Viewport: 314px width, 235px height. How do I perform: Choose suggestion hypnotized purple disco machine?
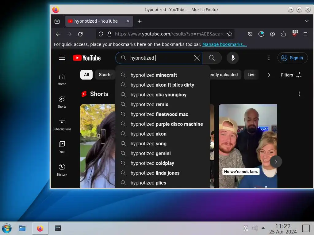pyautogui.click(x=163, y=124)
